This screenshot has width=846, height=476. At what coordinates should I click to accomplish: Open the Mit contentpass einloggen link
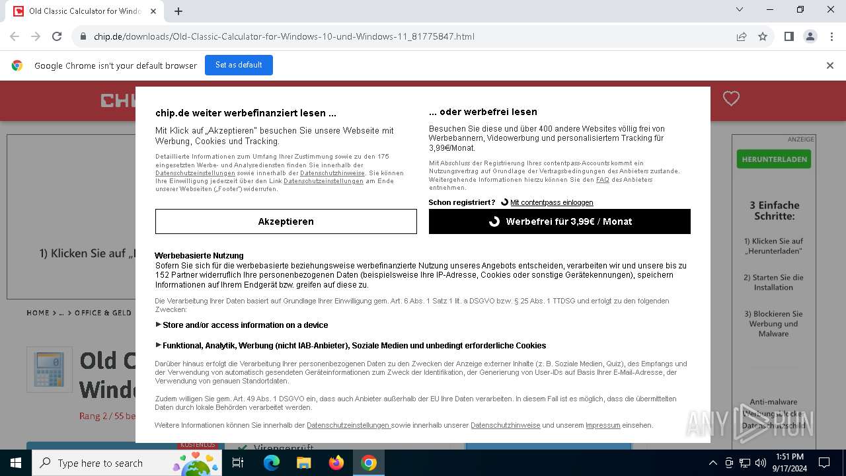(x=551, y=202)
